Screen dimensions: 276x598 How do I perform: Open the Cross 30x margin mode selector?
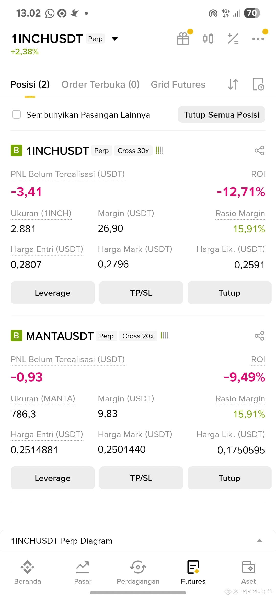coord(133,151)
